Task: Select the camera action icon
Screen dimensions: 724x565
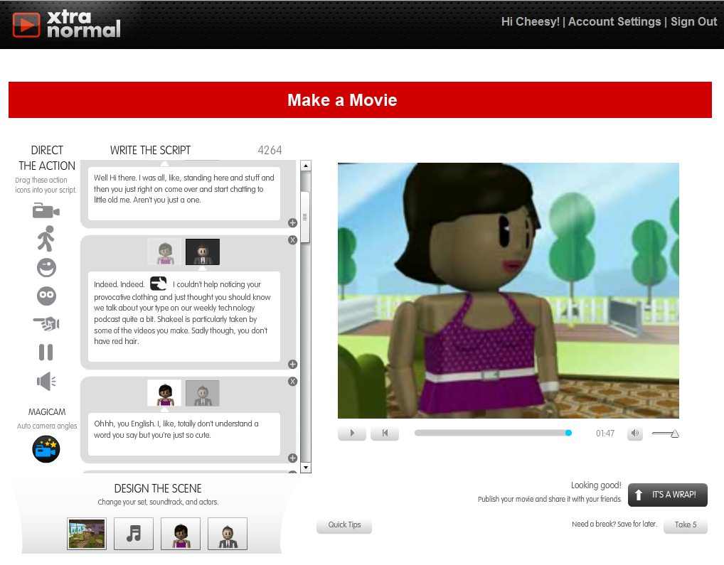Action: [x=46, y=210]
